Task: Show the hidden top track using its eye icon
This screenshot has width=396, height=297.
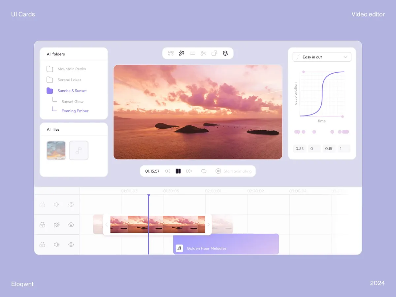Action: (x=71, y=205)
